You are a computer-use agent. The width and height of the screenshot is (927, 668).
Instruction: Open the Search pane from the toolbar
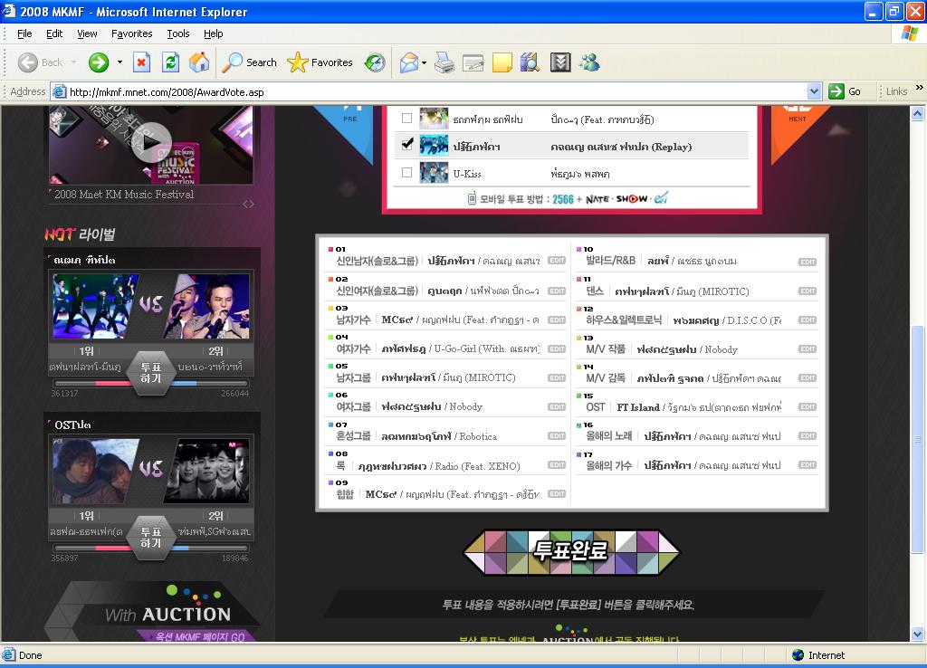tap(249, 62)
